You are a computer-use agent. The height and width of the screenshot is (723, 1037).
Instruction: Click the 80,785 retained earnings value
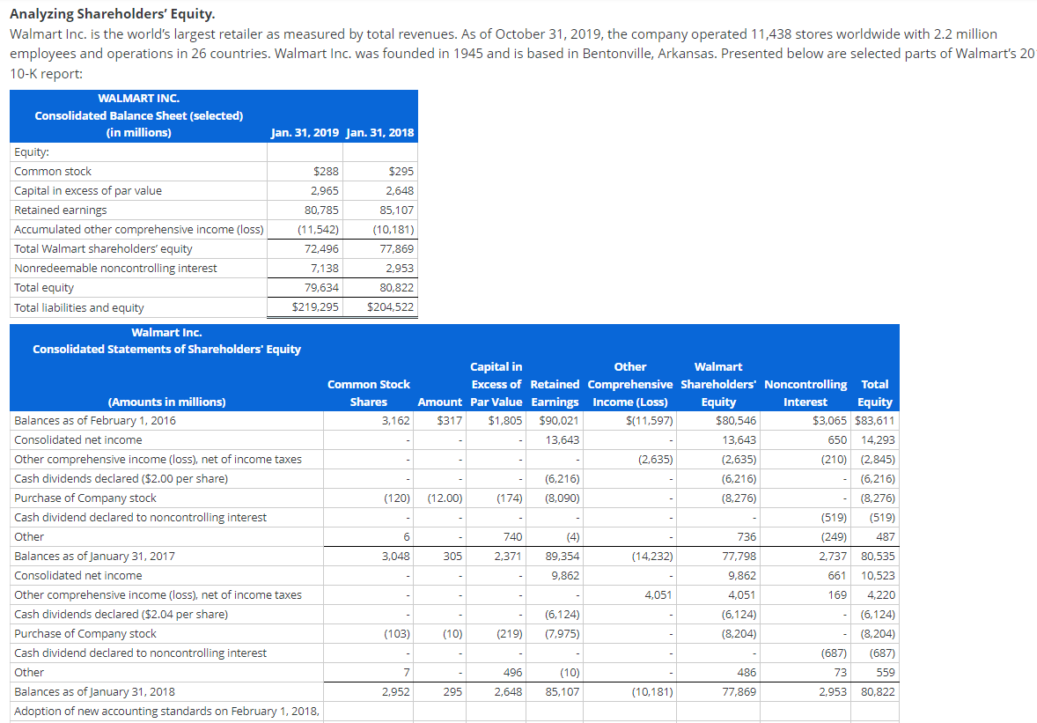tap(321, 210)
